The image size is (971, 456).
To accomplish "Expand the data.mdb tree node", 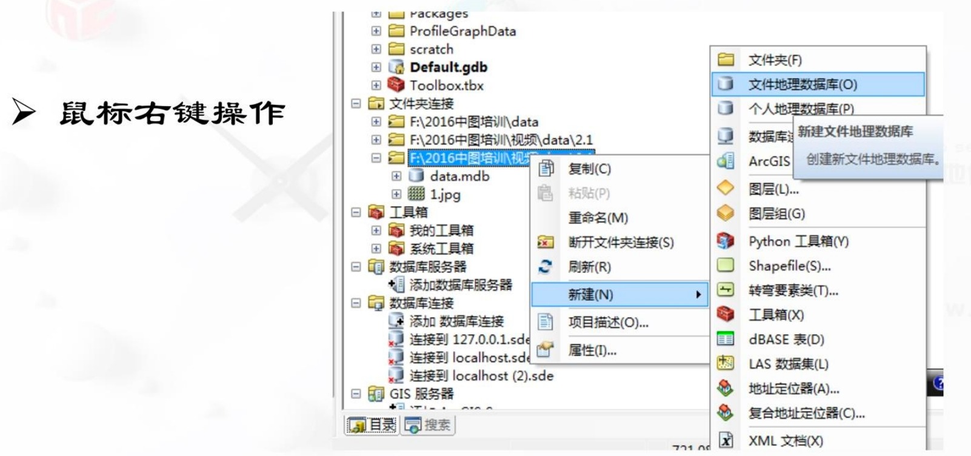I will 396,176.
